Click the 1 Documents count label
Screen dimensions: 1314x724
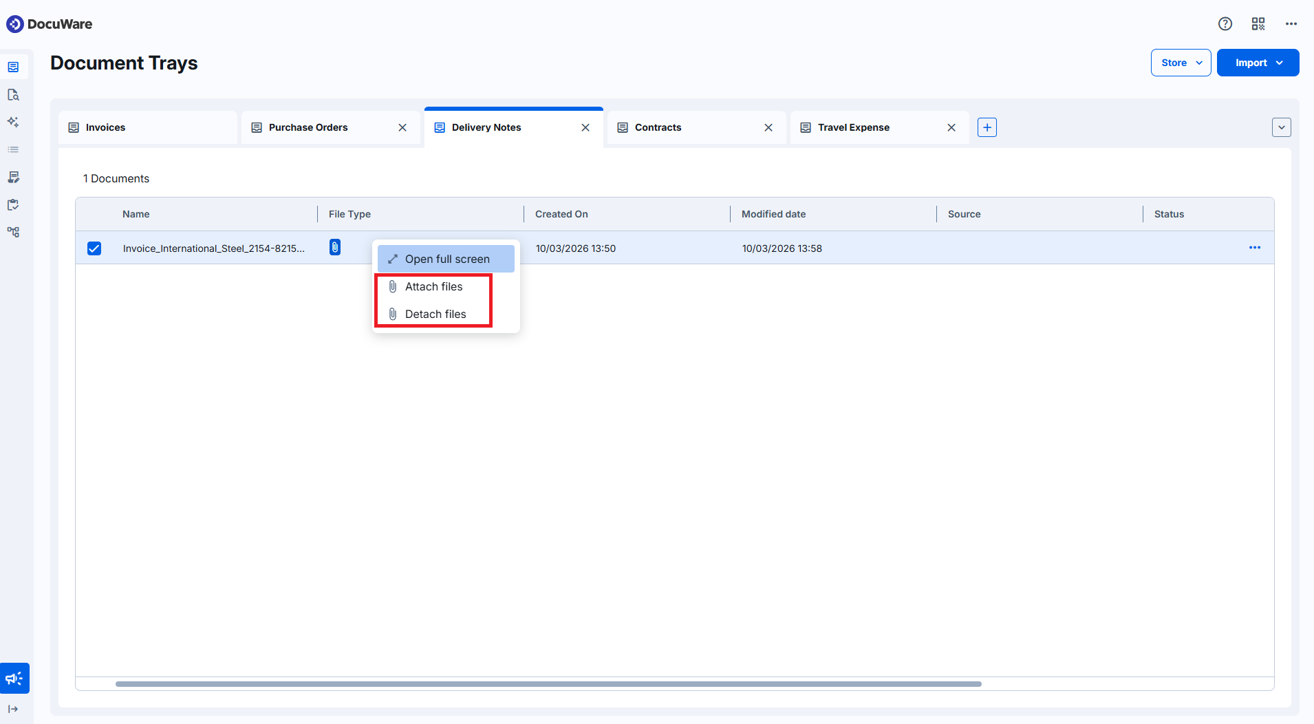point(116,178)
